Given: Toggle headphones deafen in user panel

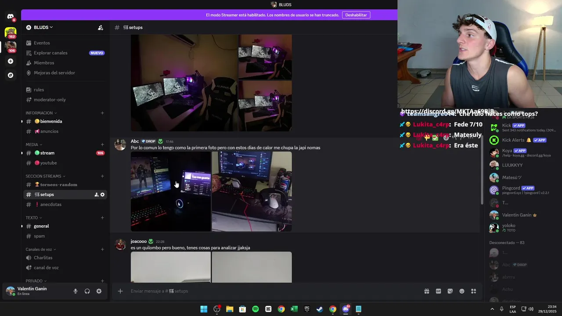Looking at the screenshot, I should click(x=87, y=291).
